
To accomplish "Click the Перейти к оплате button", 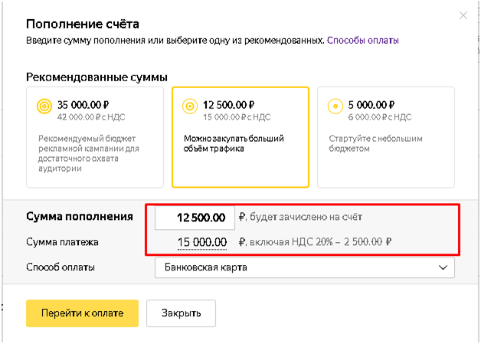I will click(x=82, y=313).
